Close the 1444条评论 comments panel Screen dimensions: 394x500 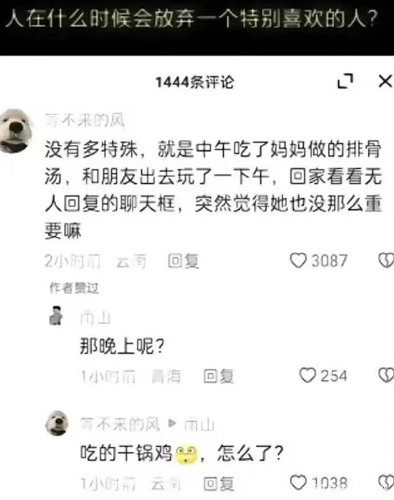(385, 81)
